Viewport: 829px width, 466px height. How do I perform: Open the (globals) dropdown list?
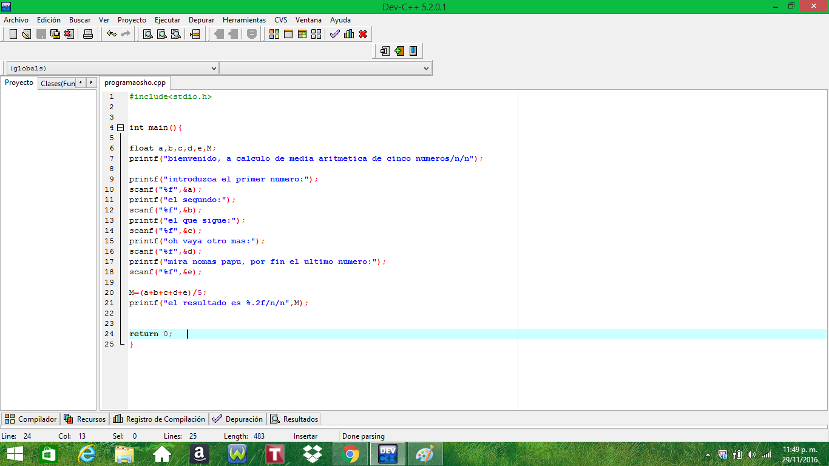click(x=214, y=68)
